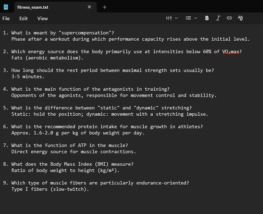This screenshot has height=214, width=263.
Task: Click on "Type I fibers (slow-twitch)." line
Action: [x=50, y=189]
